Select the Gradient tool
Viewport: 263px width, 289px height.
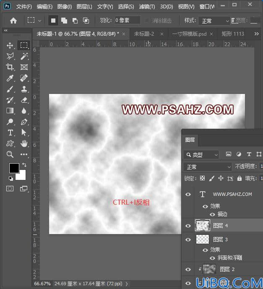click(x=10, y=111)
